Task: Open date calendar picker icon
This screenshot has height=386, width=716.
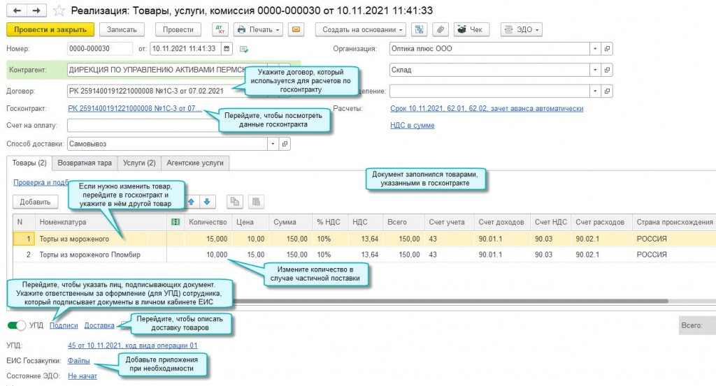Action: click(227, 49)
